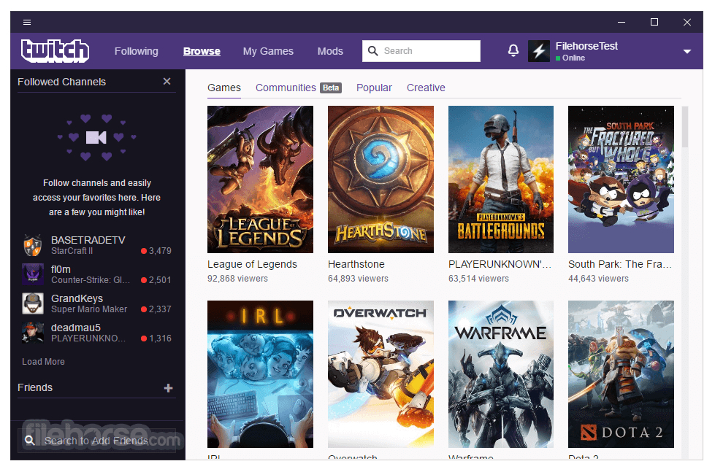Open Overwatch cover art

tap(381, 374)
